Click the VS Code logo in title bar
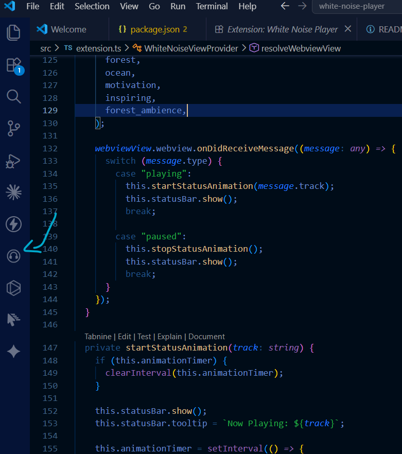 tap(10, 6)
